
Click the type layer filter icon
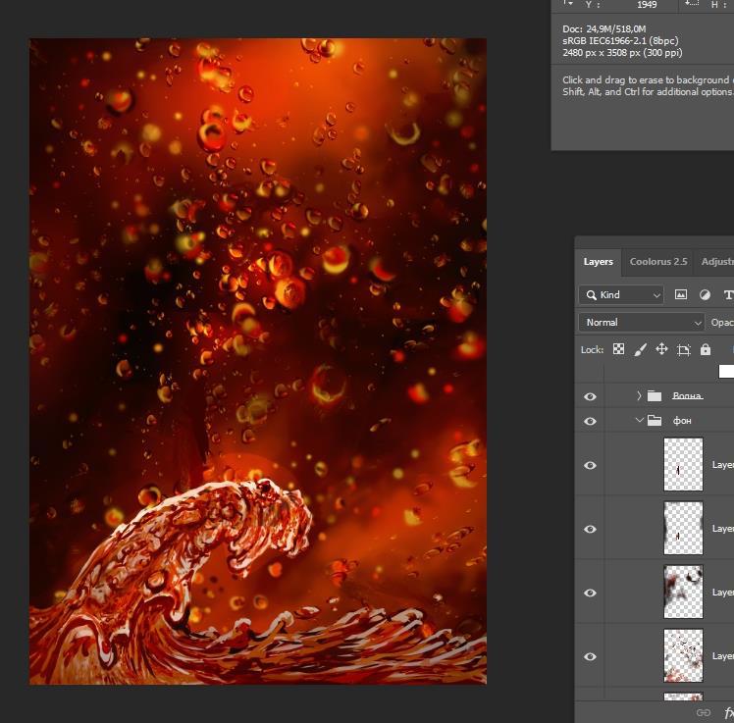pyautogui.click(x=728, y=294)
